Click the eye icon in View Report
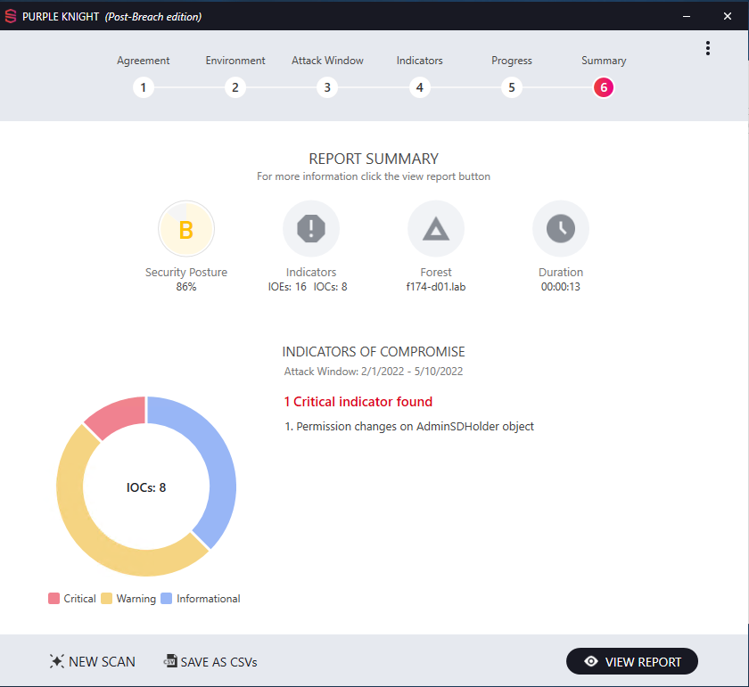The image size is (749, 687). 591,661
